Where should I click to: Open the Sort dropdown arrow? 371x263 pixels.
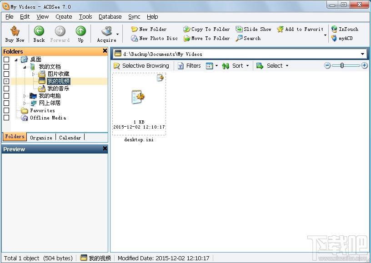point(247,66)
